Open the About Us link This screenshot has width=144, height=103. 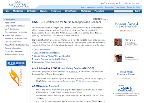(x=100, y=7)
